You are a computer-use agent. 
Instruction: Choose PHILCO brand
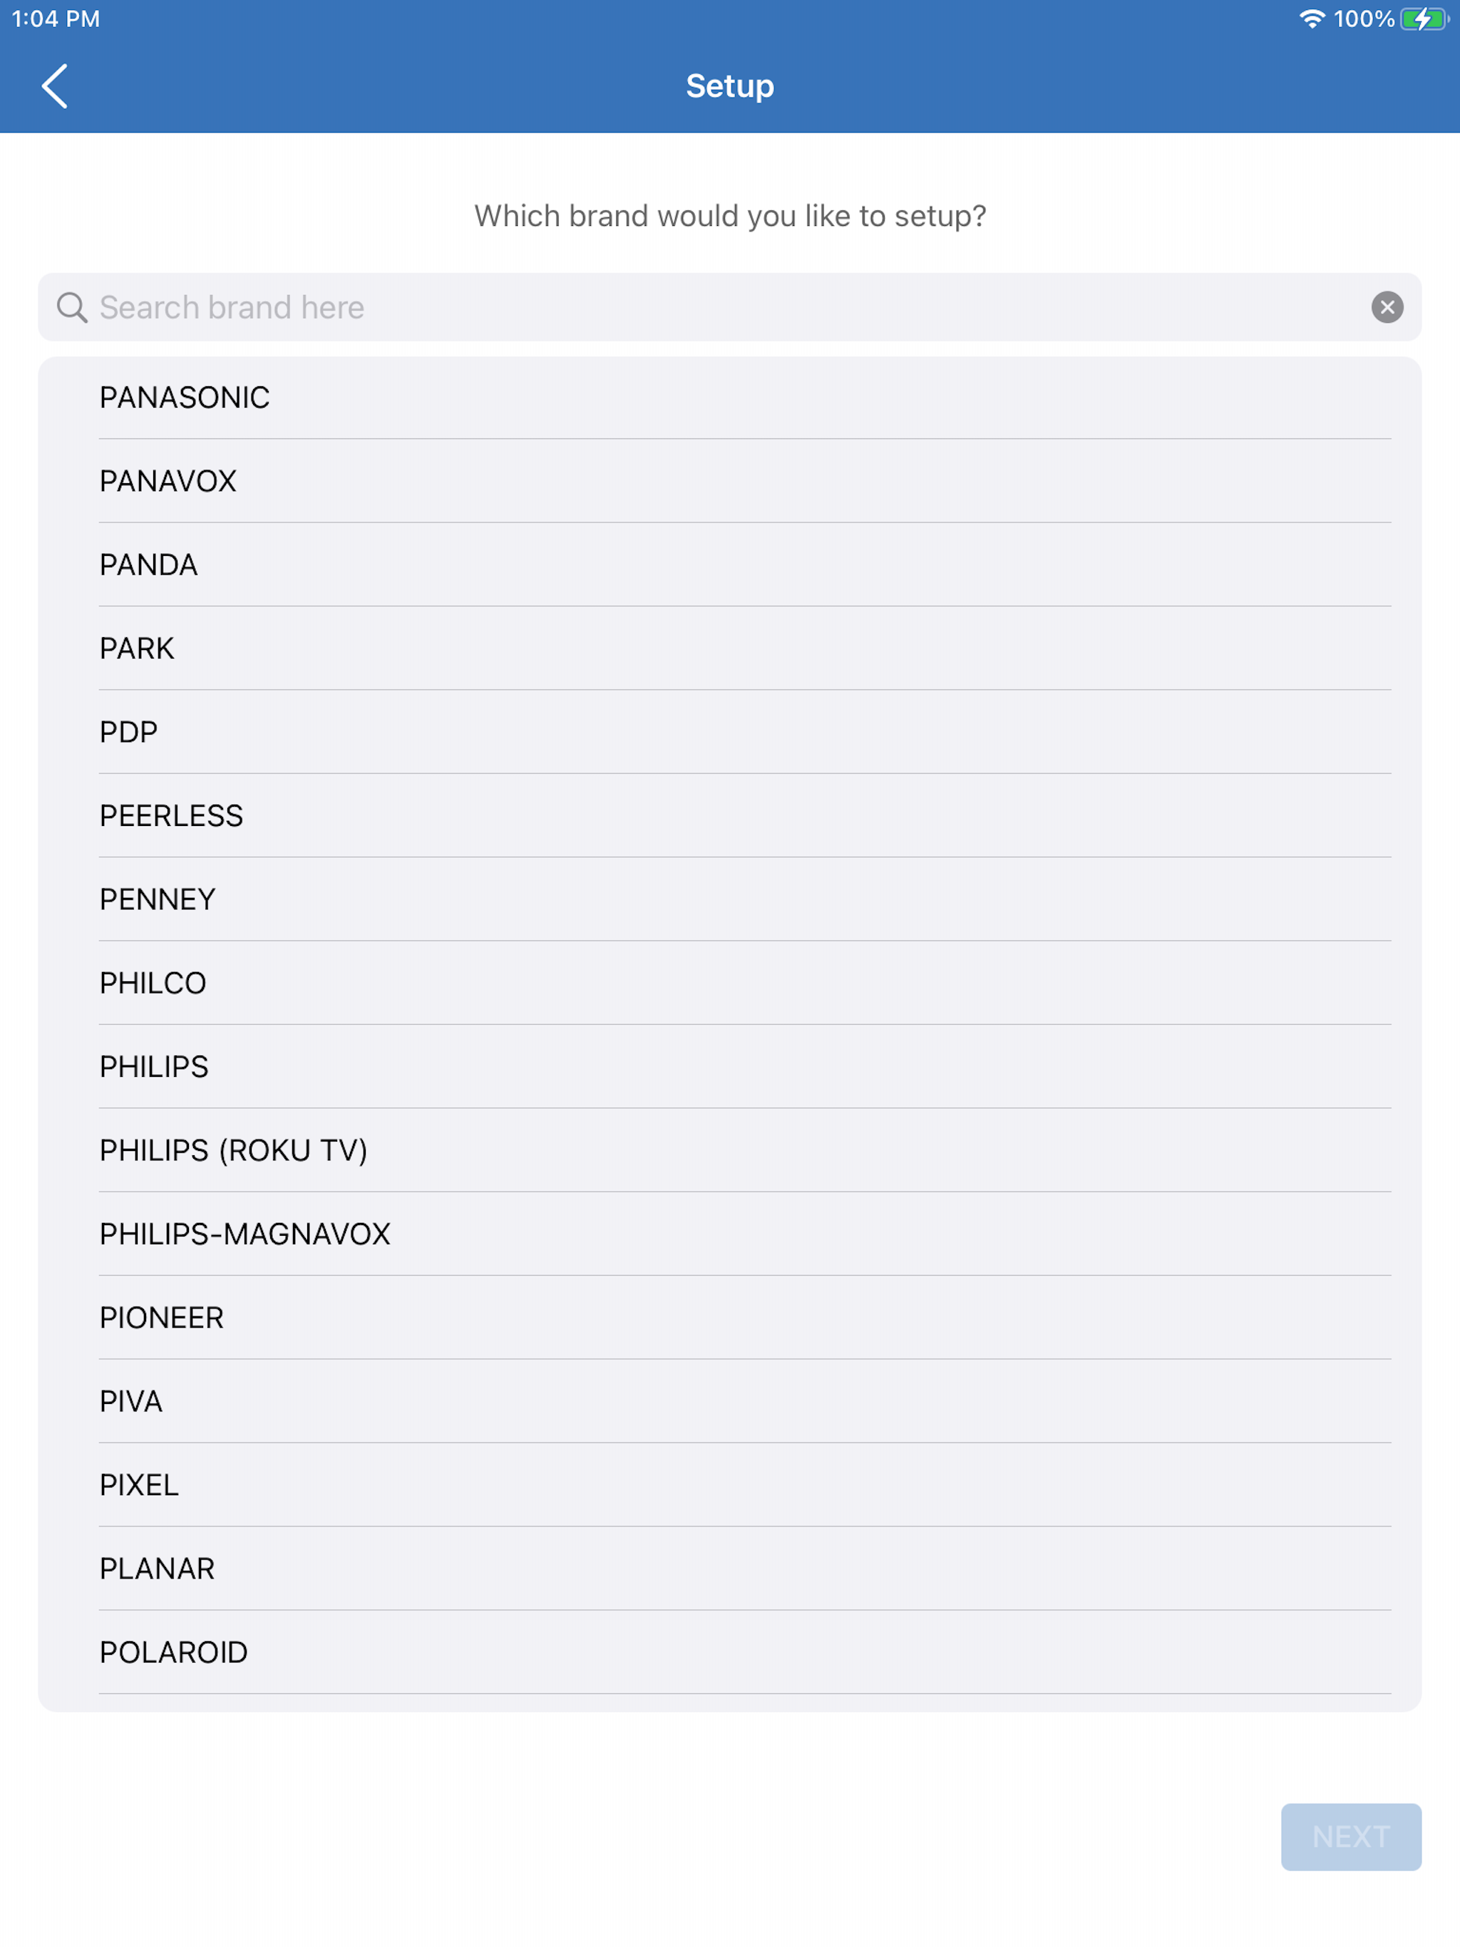(x=729, y=983)
